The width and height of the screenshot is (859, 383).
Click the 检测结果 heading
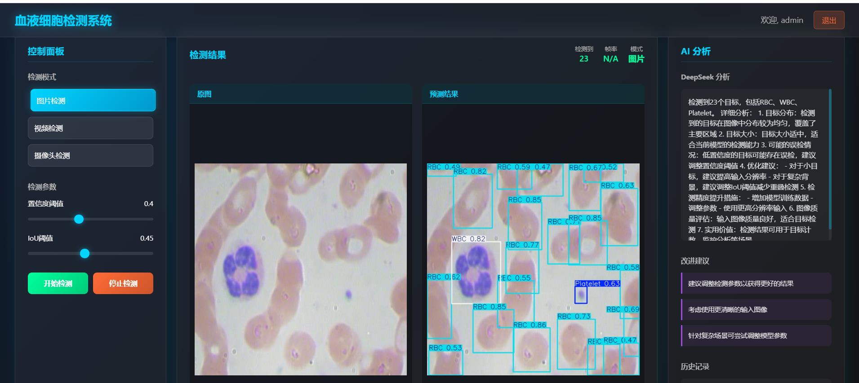point(208,55)
